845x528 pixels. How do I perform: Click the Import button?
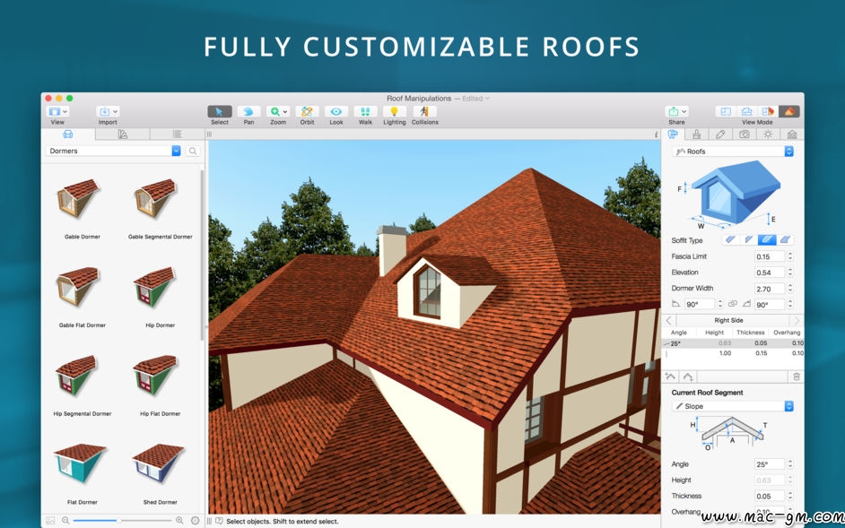(x=108, y=112)
